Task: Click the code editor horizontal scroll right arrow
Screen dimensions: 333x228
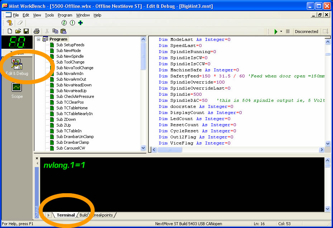Action: pos(322,150)
